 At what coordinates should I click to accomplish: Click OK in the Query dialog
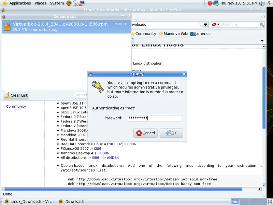[171, 133]
